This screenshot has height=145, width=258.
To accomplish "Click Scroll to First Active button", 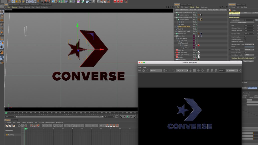I will pyautogui.click(x=182, y=10).
